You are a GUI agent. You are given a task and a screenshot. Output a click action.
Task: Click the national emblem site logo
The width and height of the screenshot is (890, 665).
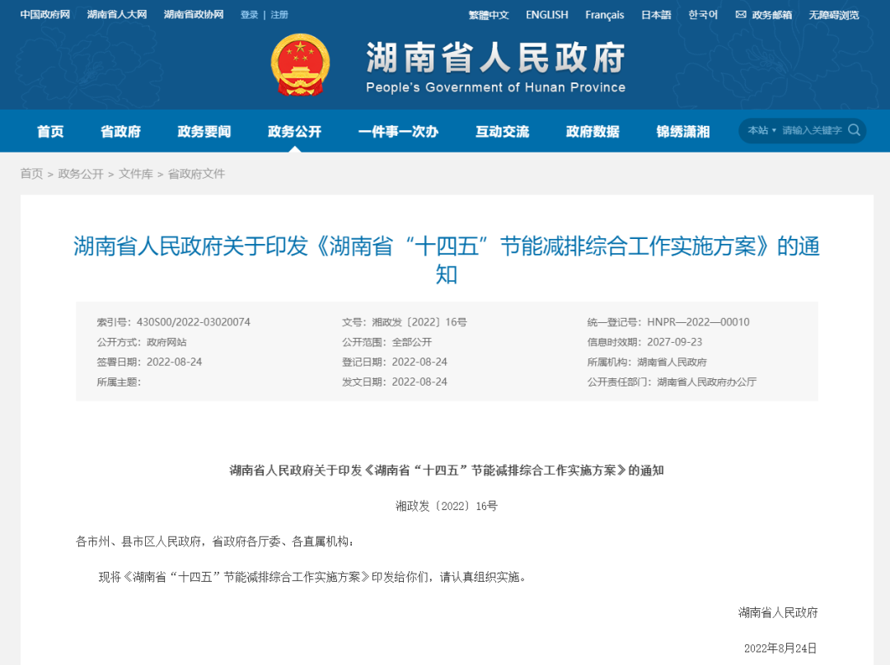click(x=300, y=63)
